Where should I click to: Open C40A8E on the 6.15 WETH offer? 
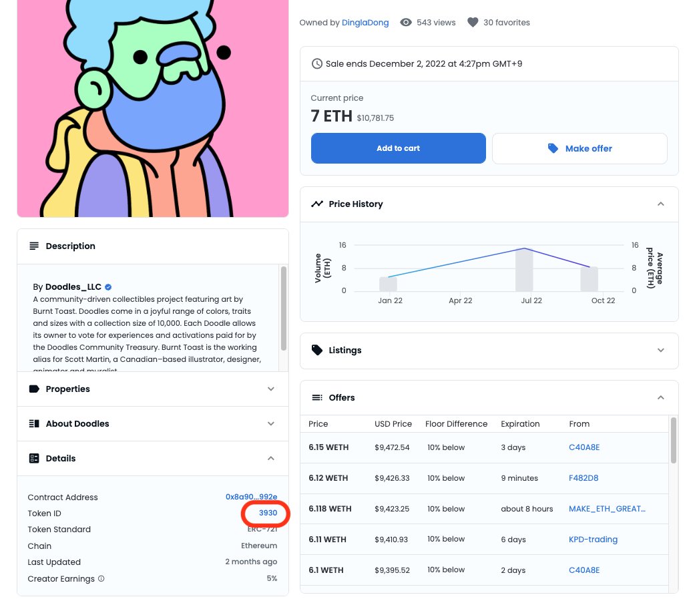click(x=584, y=447)
